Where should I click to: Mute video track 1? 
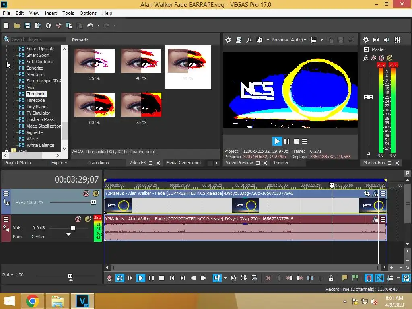(x=86, y=194)
